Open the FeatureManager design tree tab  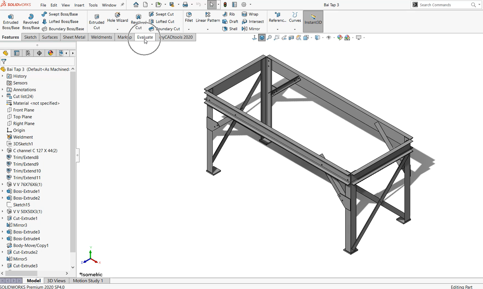[x=5, y=53]
